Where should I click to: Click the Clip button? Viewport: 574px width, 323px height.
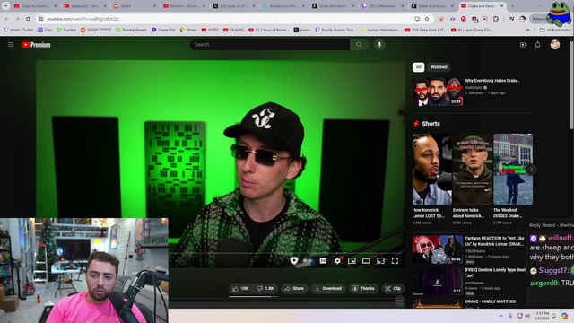pyautogui.click(x=393, y=289)
